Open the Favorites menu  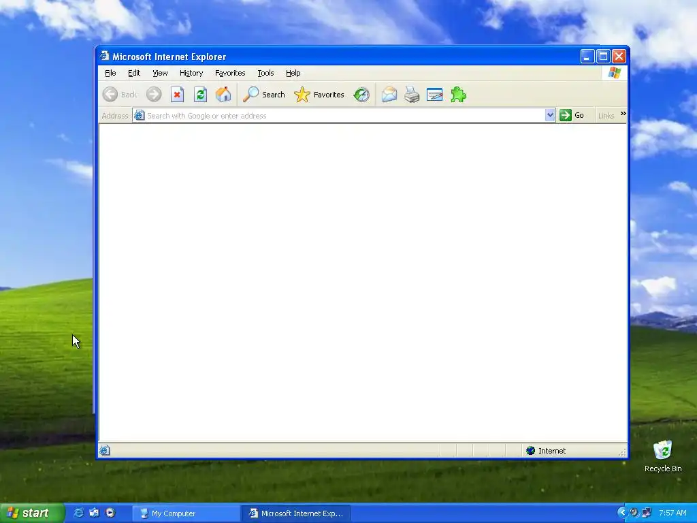tap(230, 73)
